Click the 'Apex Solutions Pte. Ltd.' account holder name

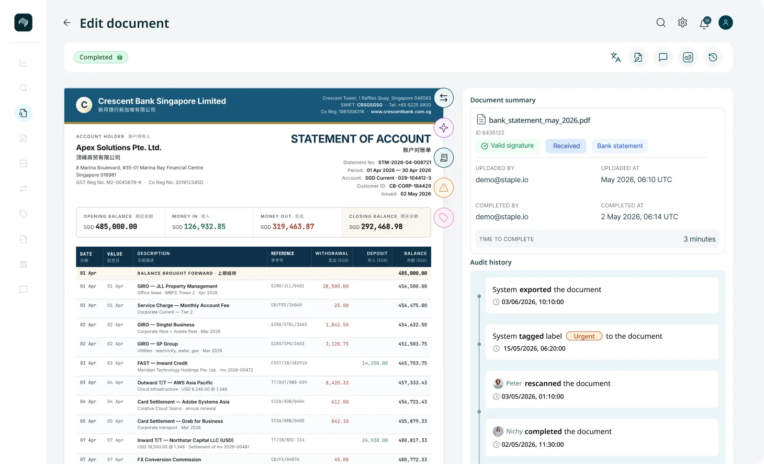pyautogui.click(x=119, y=148)
